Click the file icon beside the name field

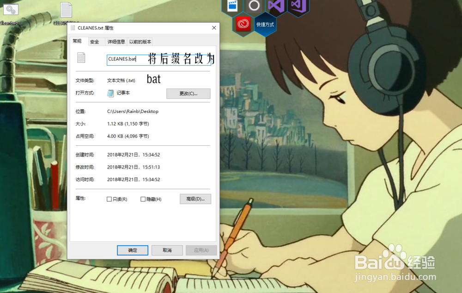click(x=81, y=57)
